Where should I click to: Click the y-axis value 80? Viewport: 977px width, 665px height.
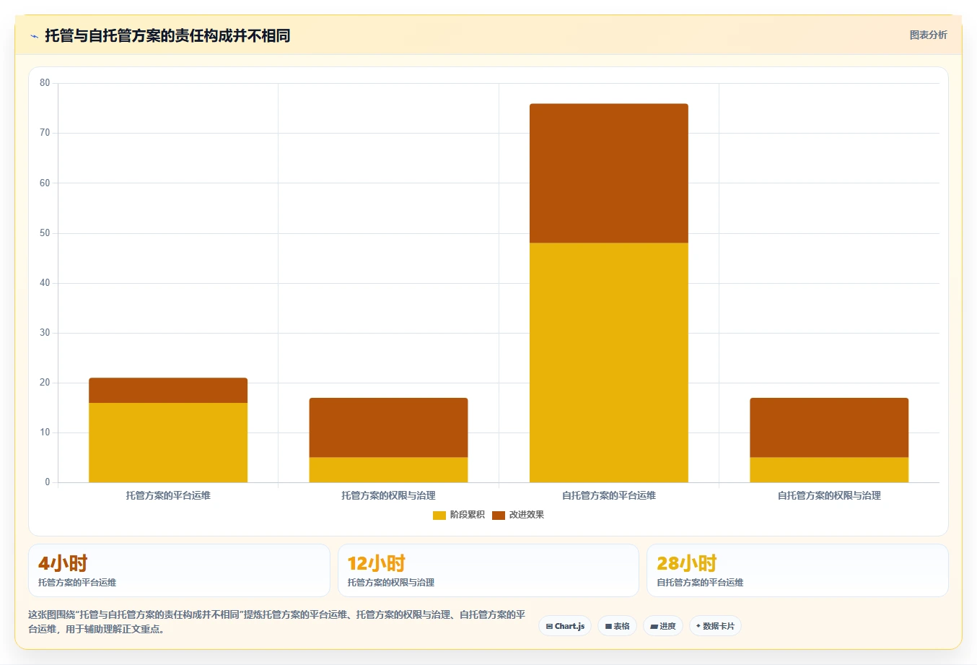[x=45, y=83]
